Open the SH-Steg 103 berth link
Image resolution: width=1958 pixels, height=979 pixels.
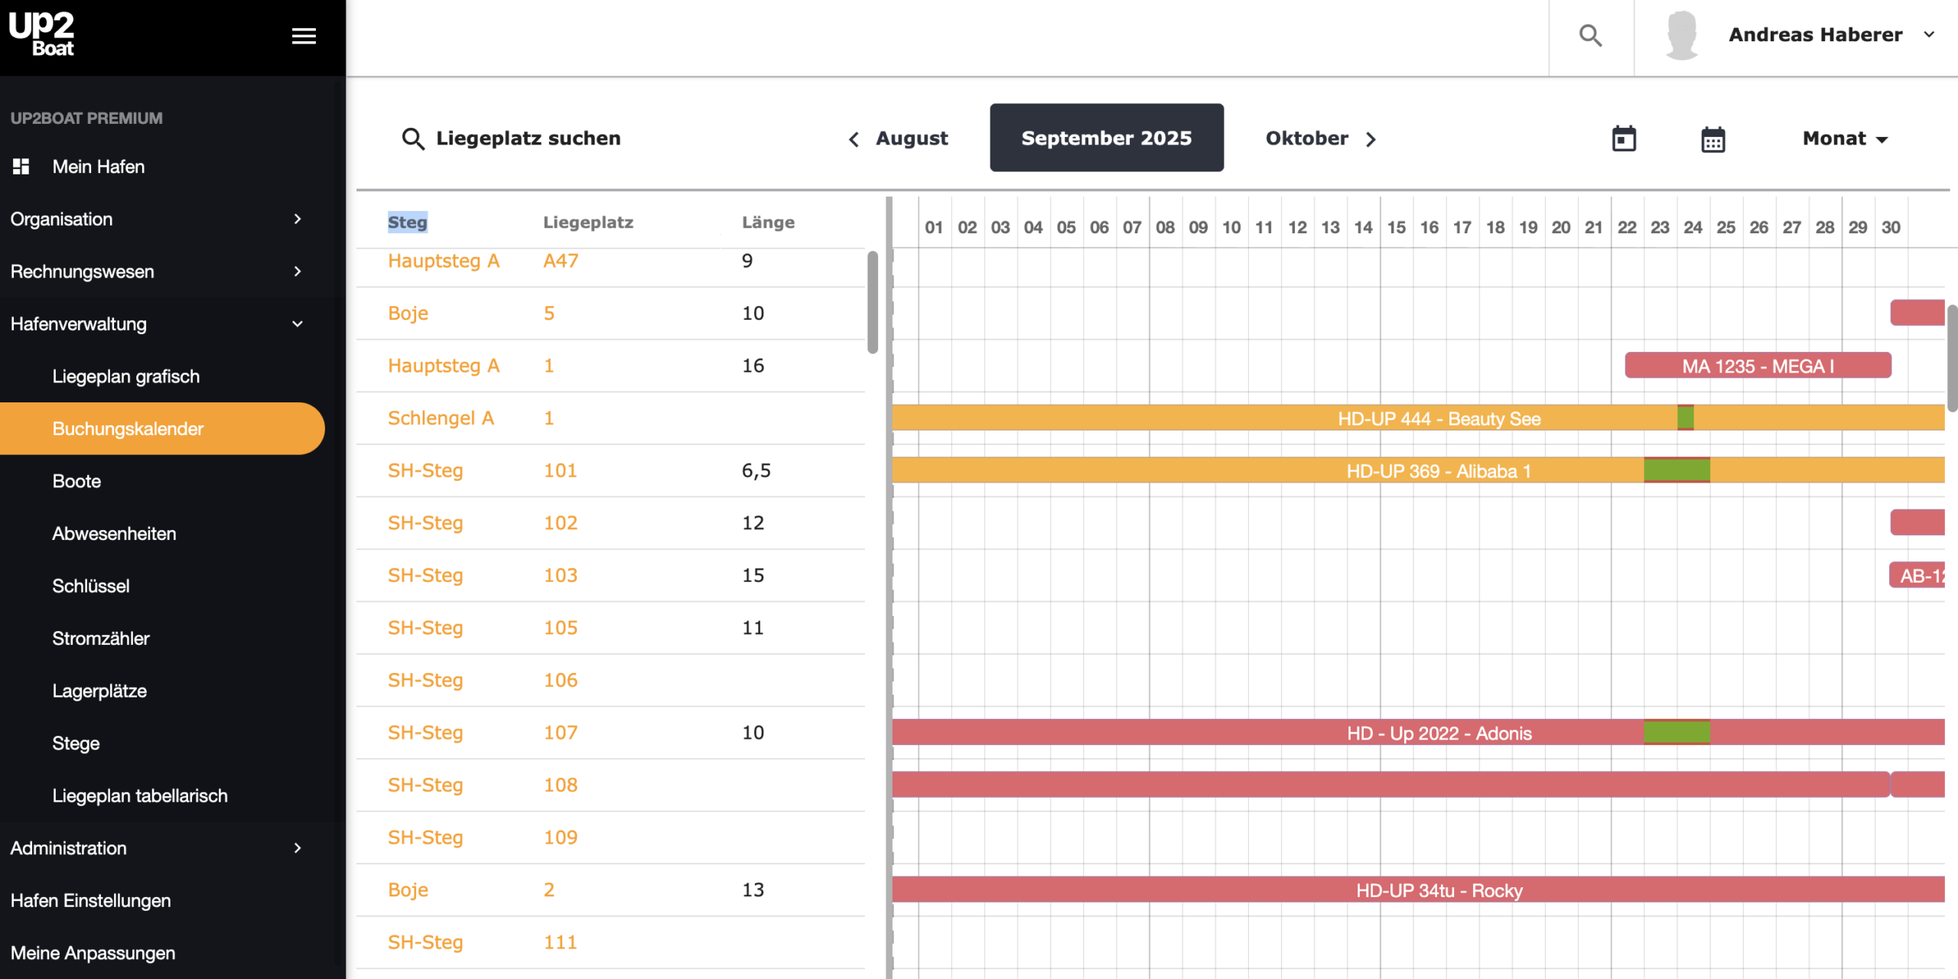[x=560, y=575]
